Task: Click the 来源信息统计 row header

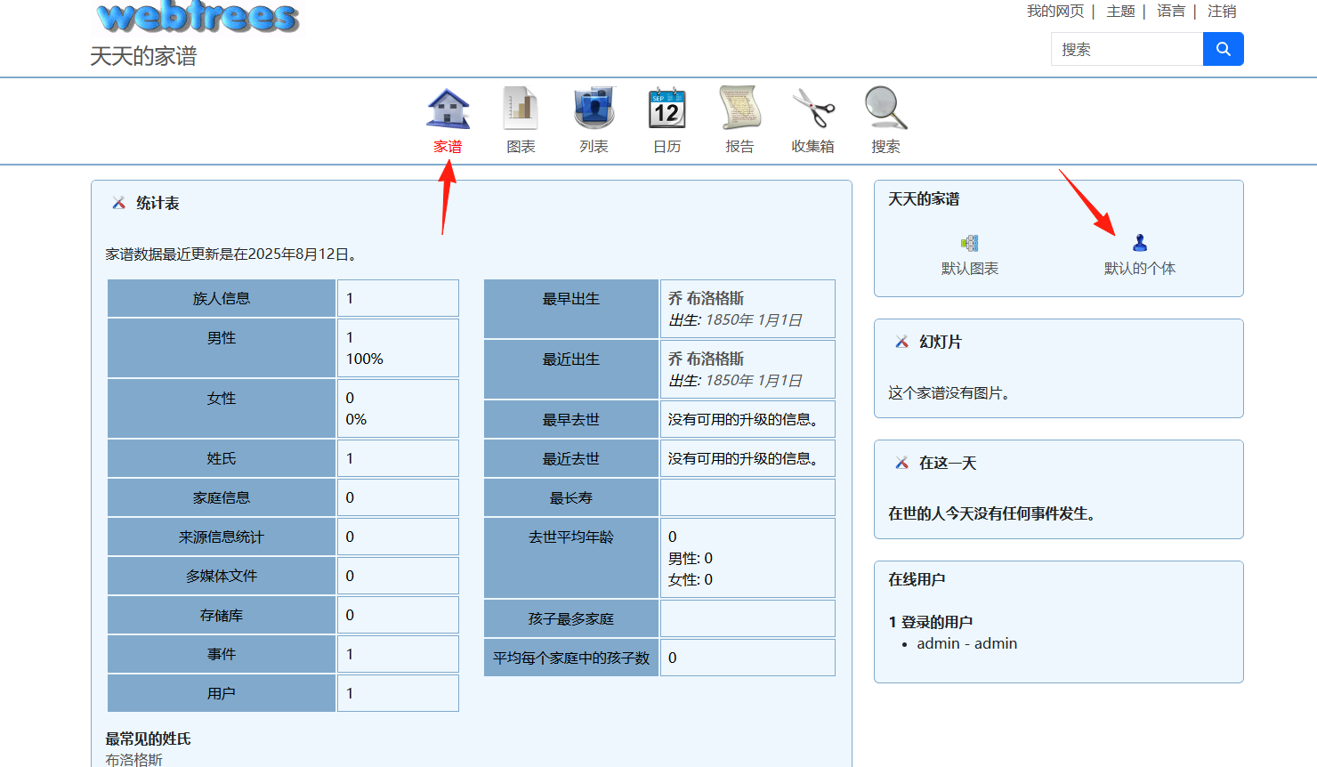Action: 222,537
